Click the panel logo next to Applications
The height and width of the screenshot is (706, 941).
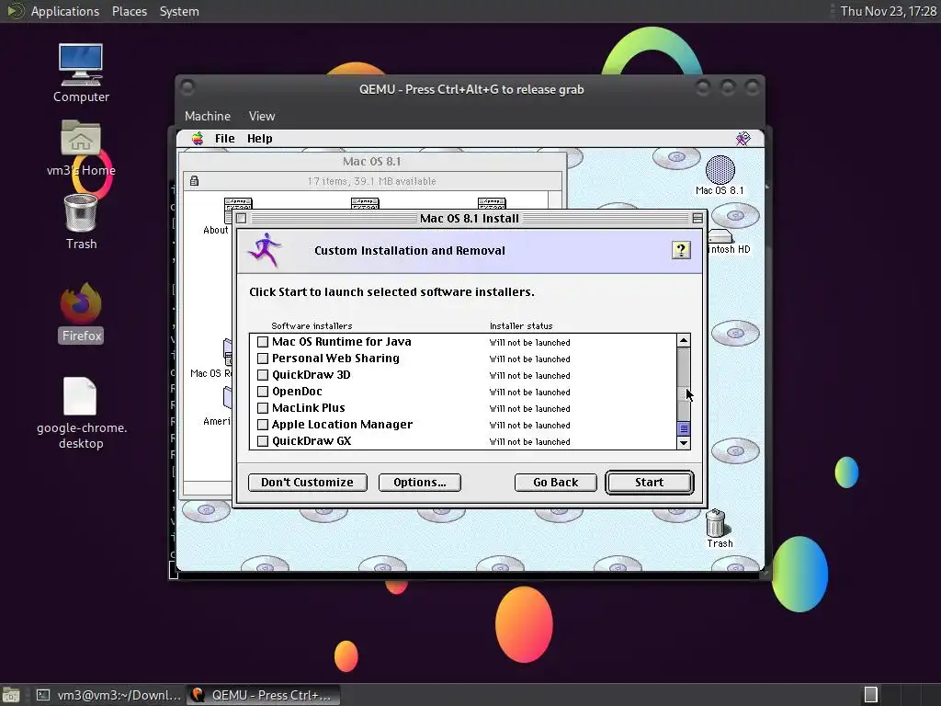point(15,11)
